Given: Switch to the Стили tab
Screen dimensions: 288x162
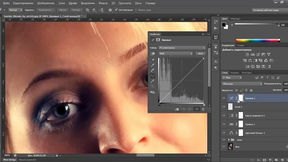Looking at the screenshot, I should coord(240,45).
